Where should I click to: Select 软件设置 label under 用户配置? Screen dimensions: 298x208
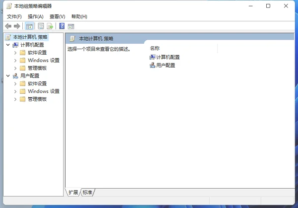coord(37,83)
